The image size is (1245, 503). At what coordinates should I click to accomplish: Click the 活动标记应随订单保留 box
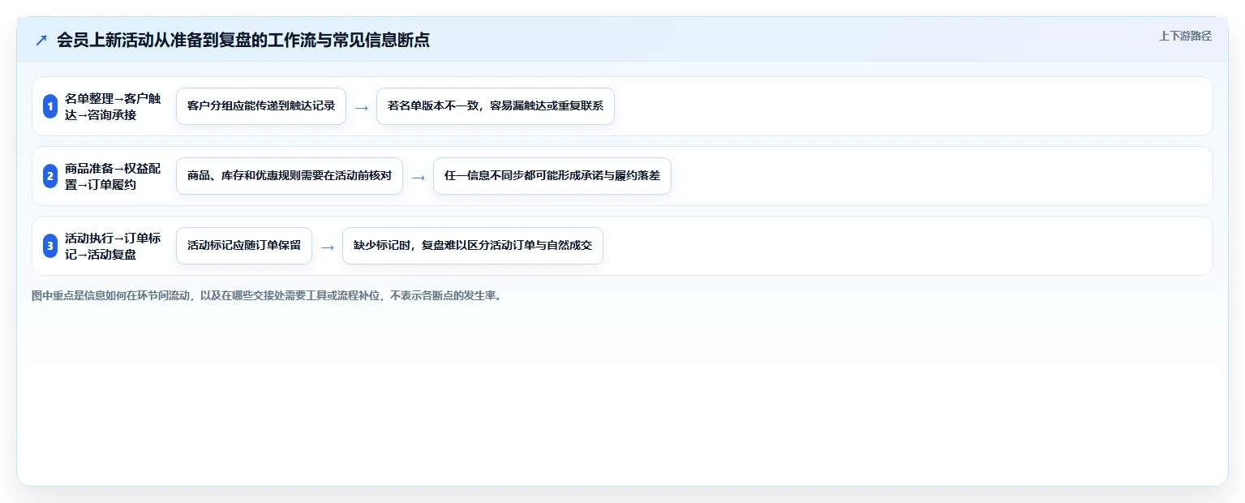coord(244,246)
